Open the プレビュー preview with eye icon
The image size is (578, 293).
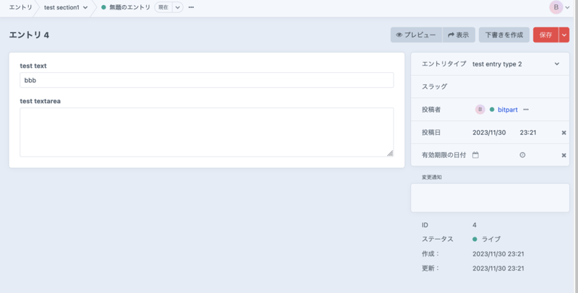tap(416, 35)
